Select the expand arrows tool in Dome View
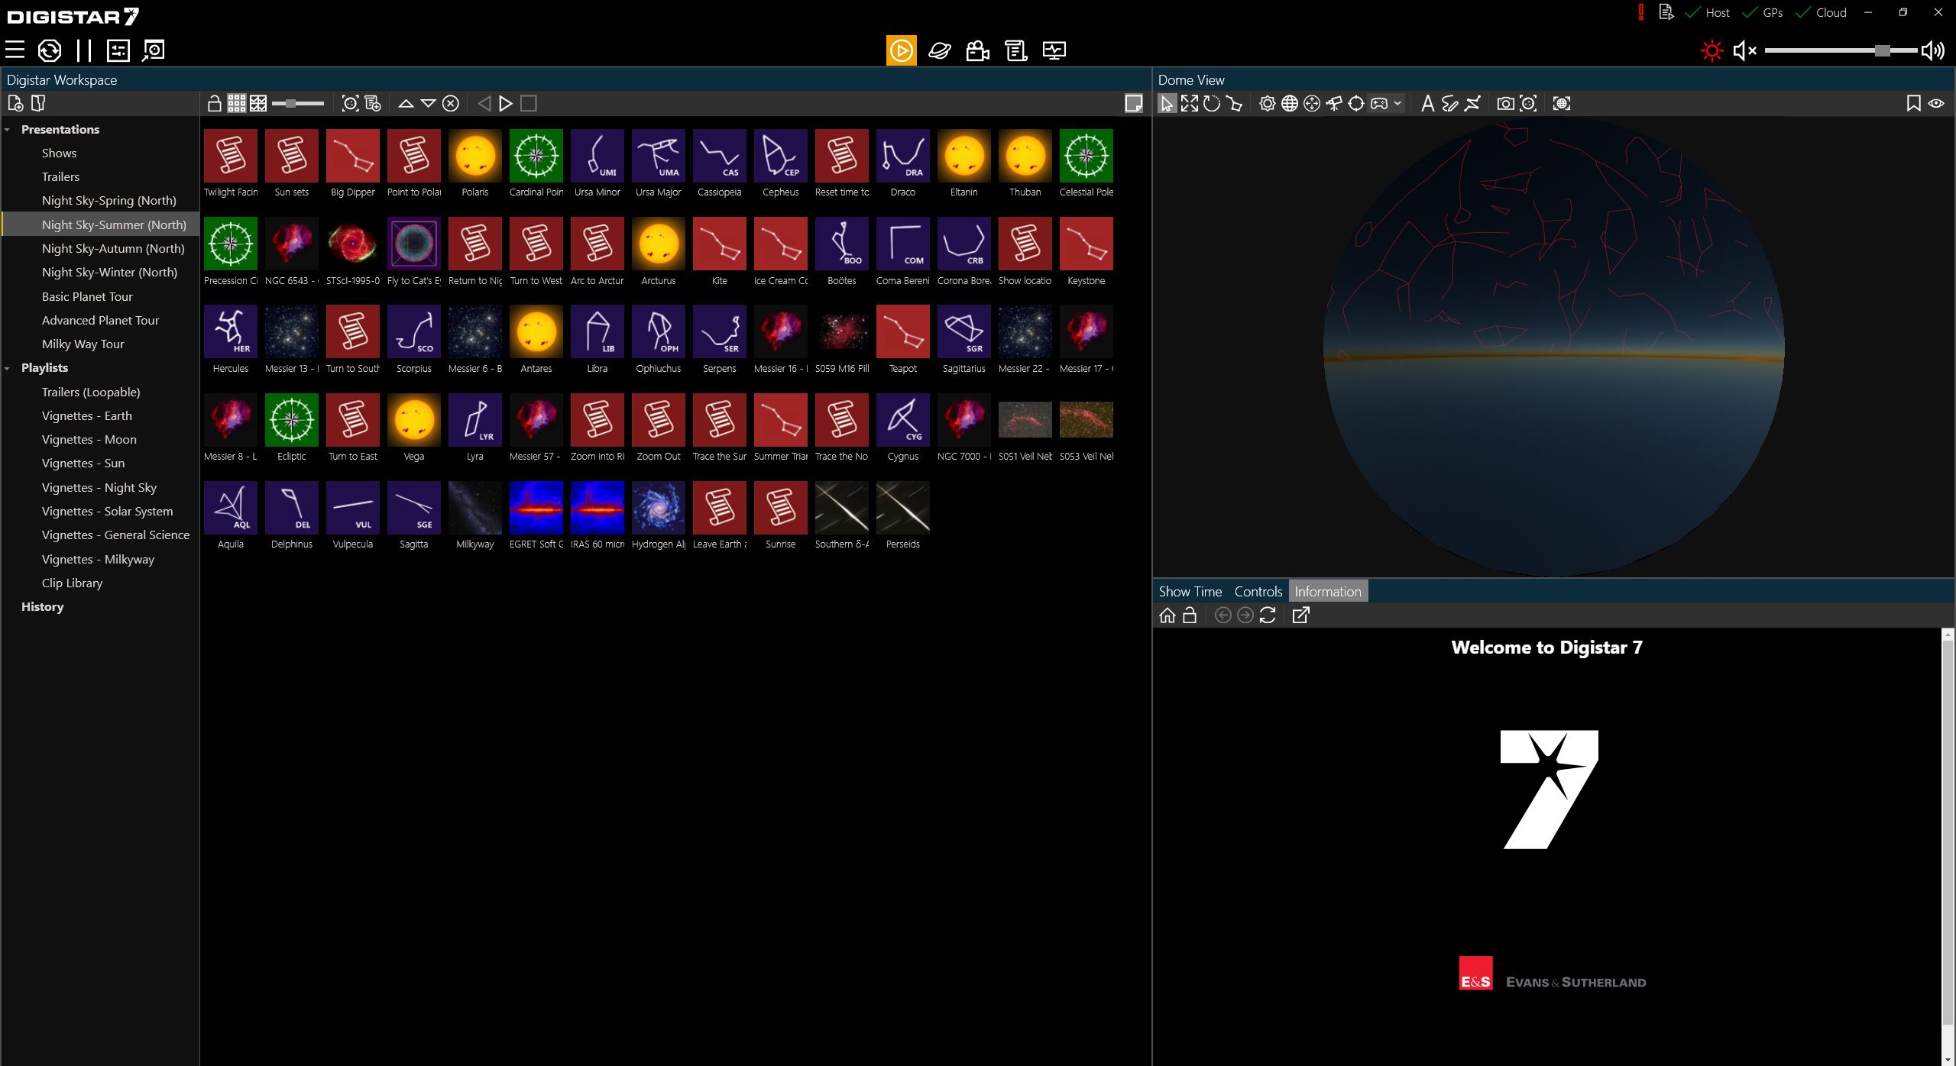The image size is (1956, 1066). point(1190,103)
